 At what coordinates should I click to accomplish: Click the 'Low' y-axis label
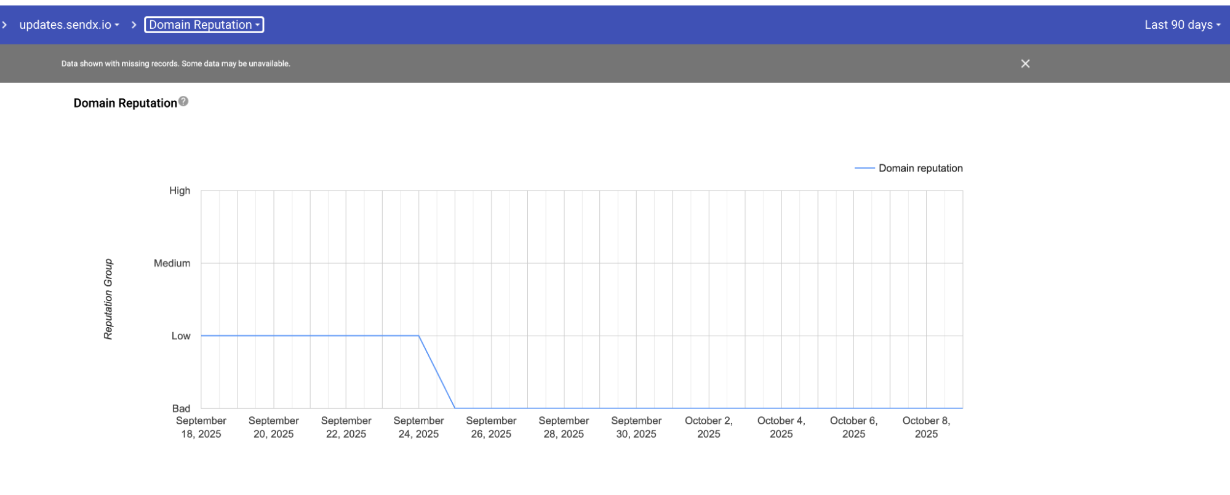[181, 336]
